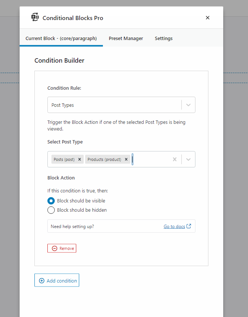Open the Preset Manager tab

coord(126,38)
